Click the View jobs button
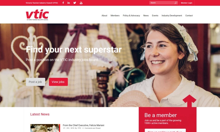The width and height of the screenshot is (220, 132). [58, 82]
